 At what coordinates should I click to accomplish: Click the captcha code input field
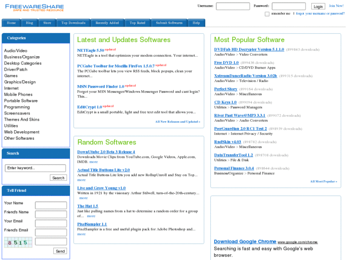(51, 241)
